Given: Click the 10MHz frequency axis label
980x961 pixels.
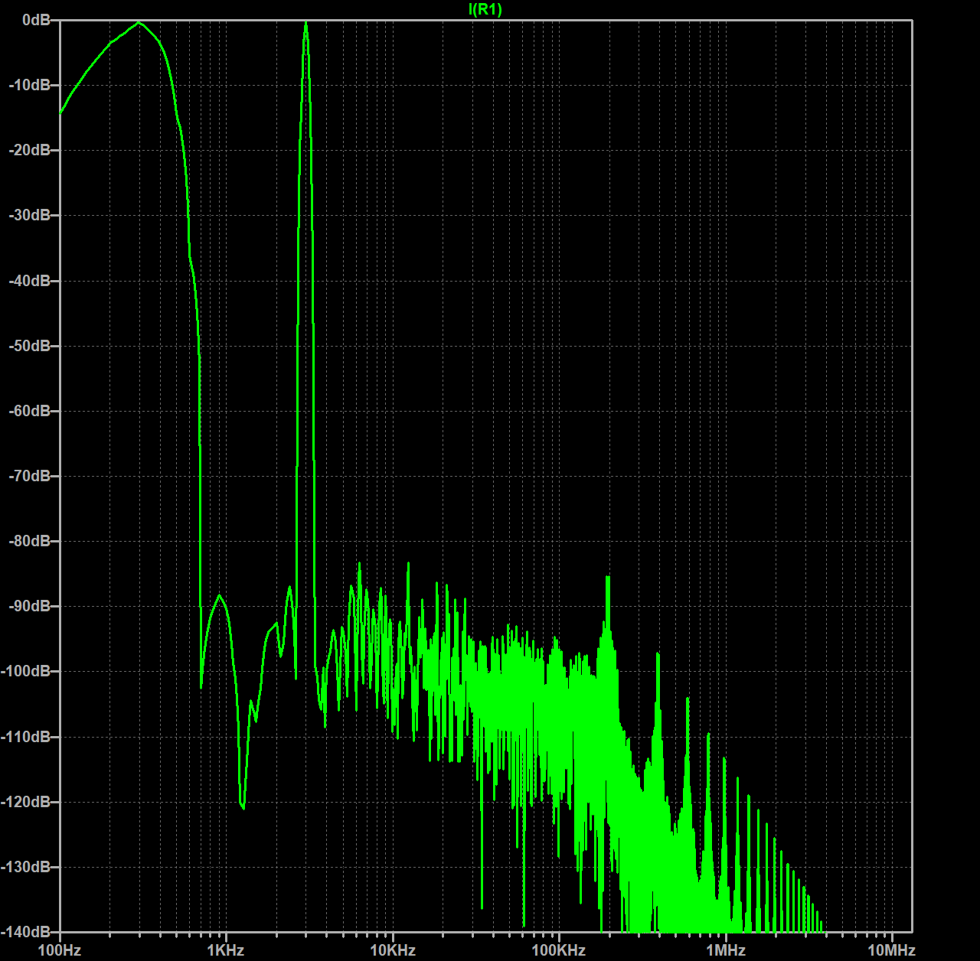Looking at the screenshot, I should [x=892, y=950].
